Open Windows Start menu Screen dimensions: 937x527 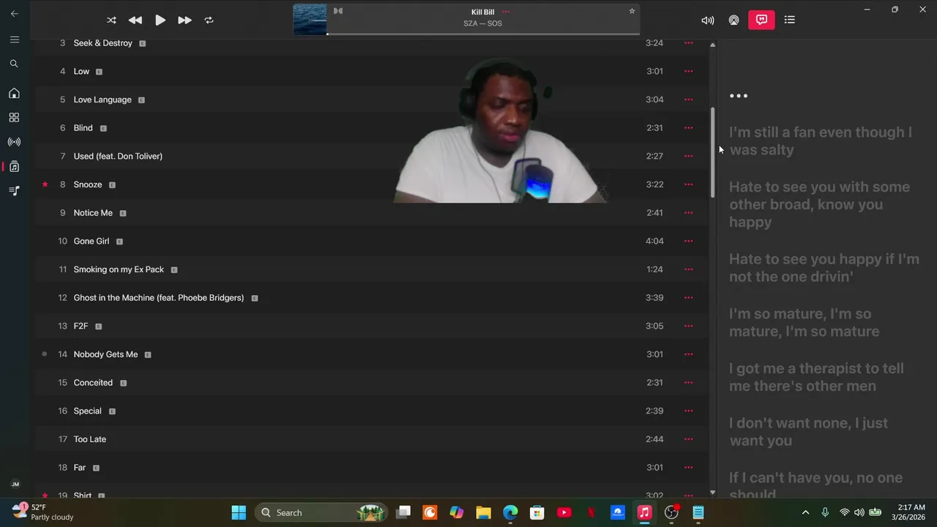[x=239, y=512]
